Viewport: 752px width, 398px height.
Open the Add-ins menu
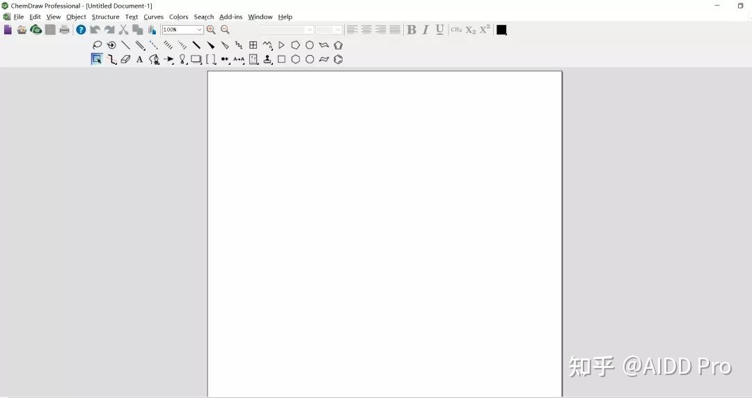230,17
